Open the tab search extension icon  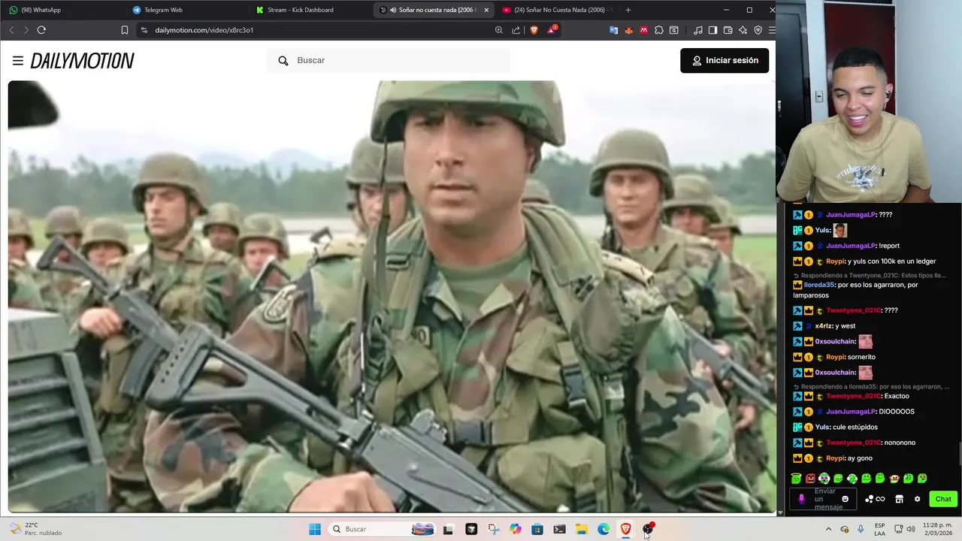pos(674,30)
